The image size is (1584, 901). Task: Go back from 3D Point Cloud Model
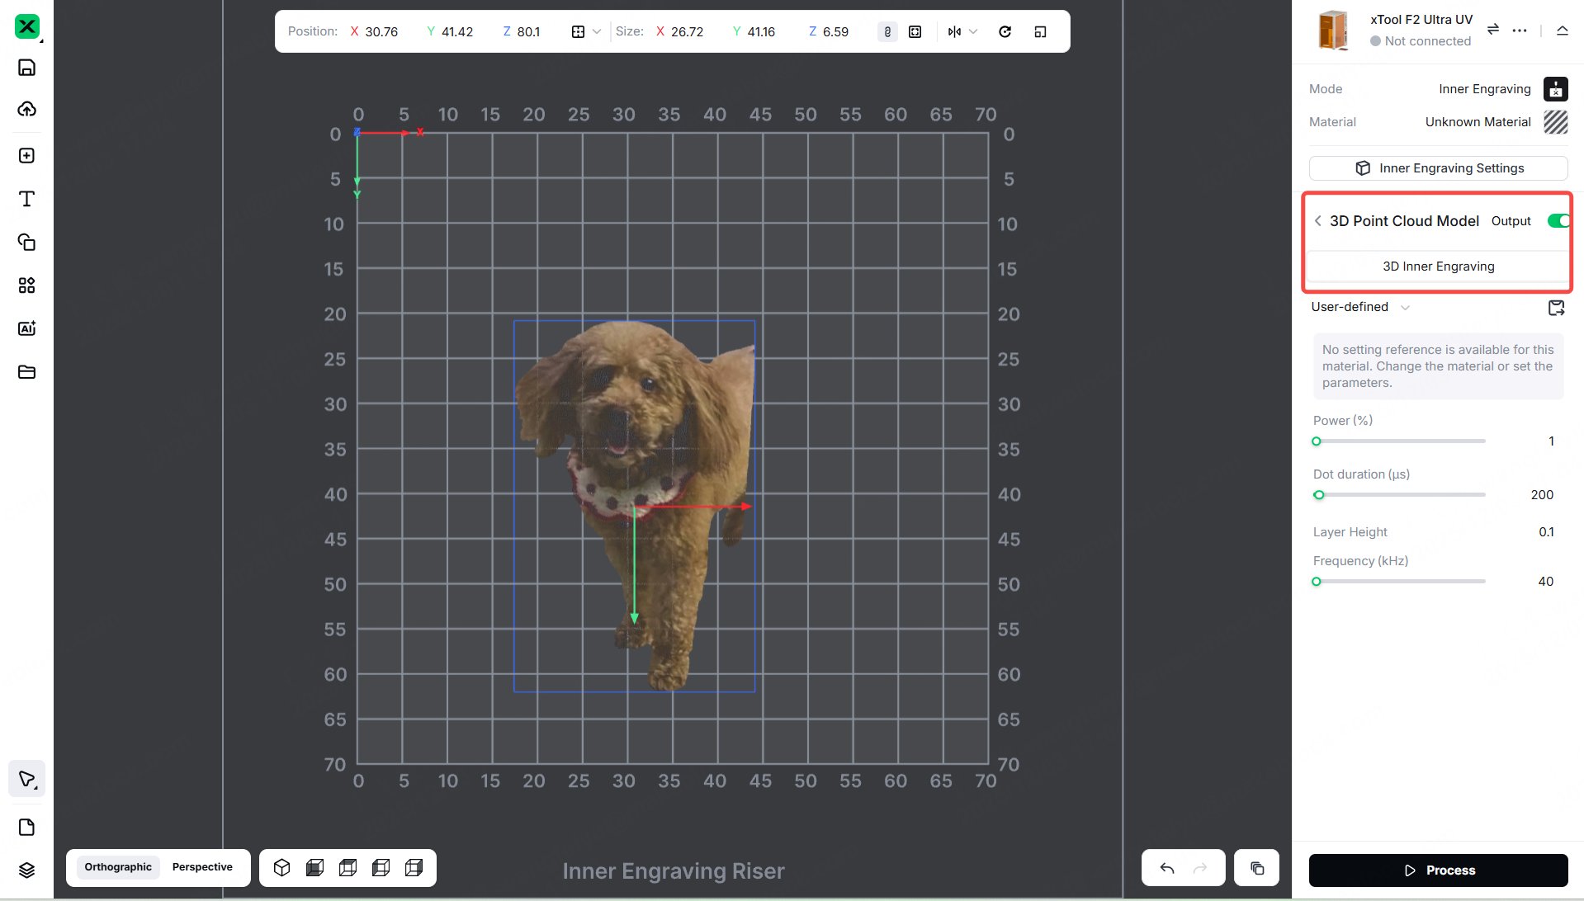(1318, 221)
